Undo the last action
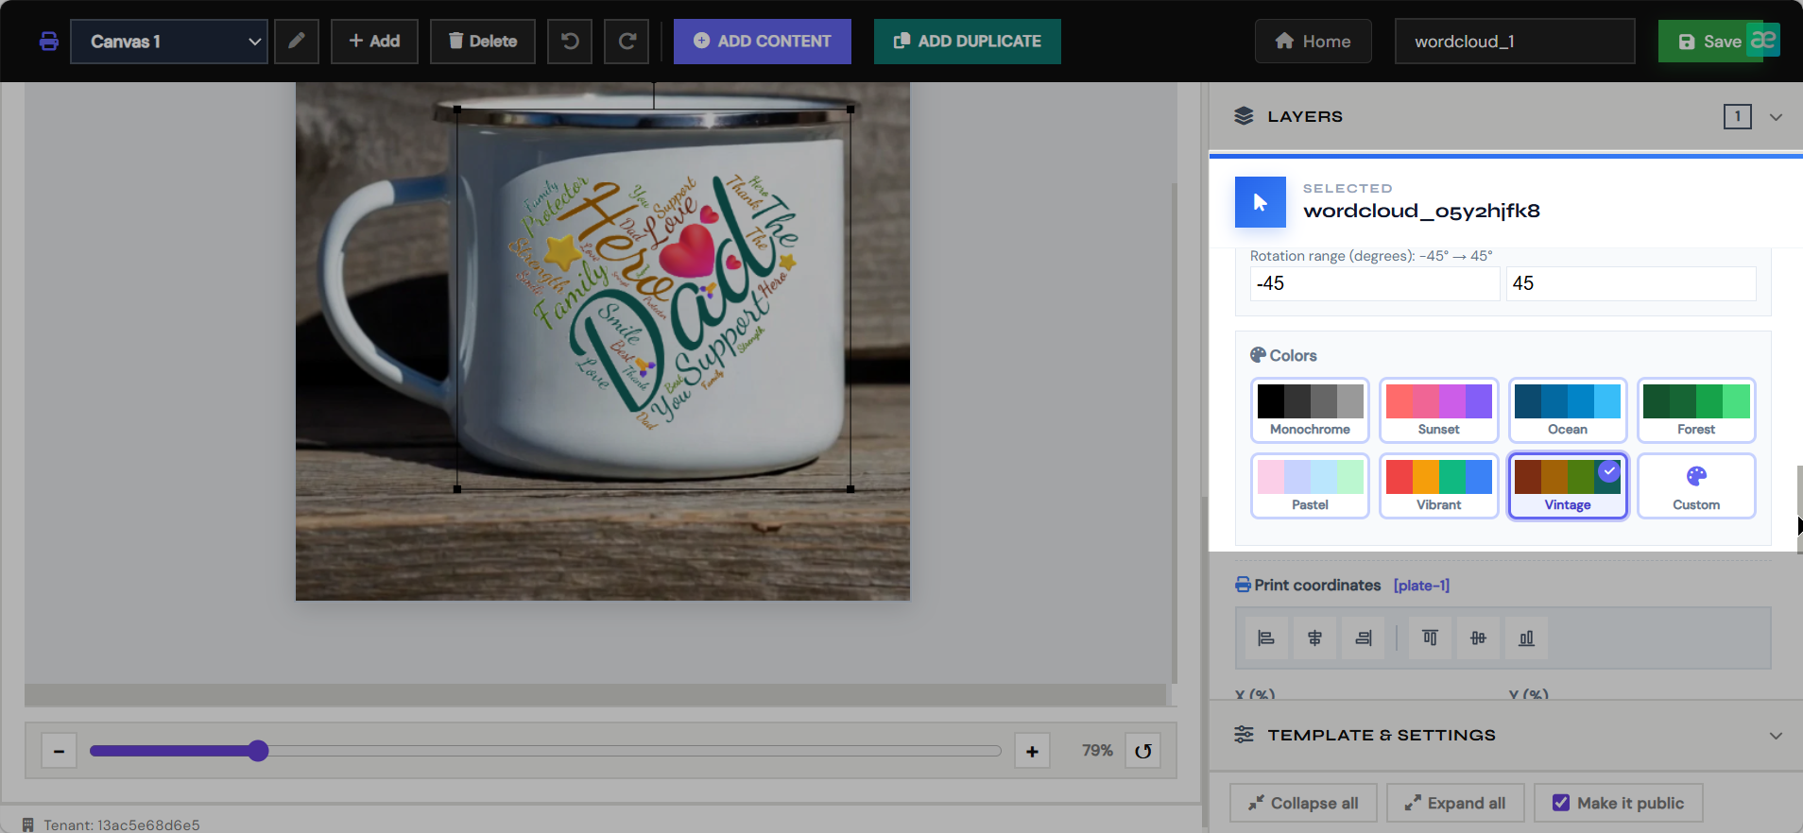Image resolution: width=1803 pixels, height=833 pixels. pyautogui.click(x=570, y=42)
